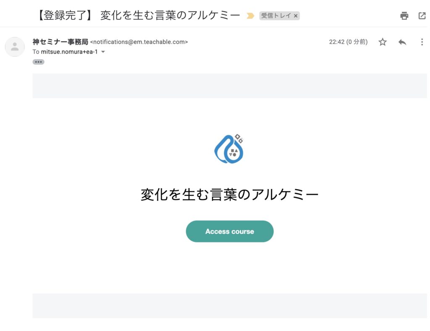
Task: Click recipient mitsue.nomura+ea-1
Action: (69, 52)
